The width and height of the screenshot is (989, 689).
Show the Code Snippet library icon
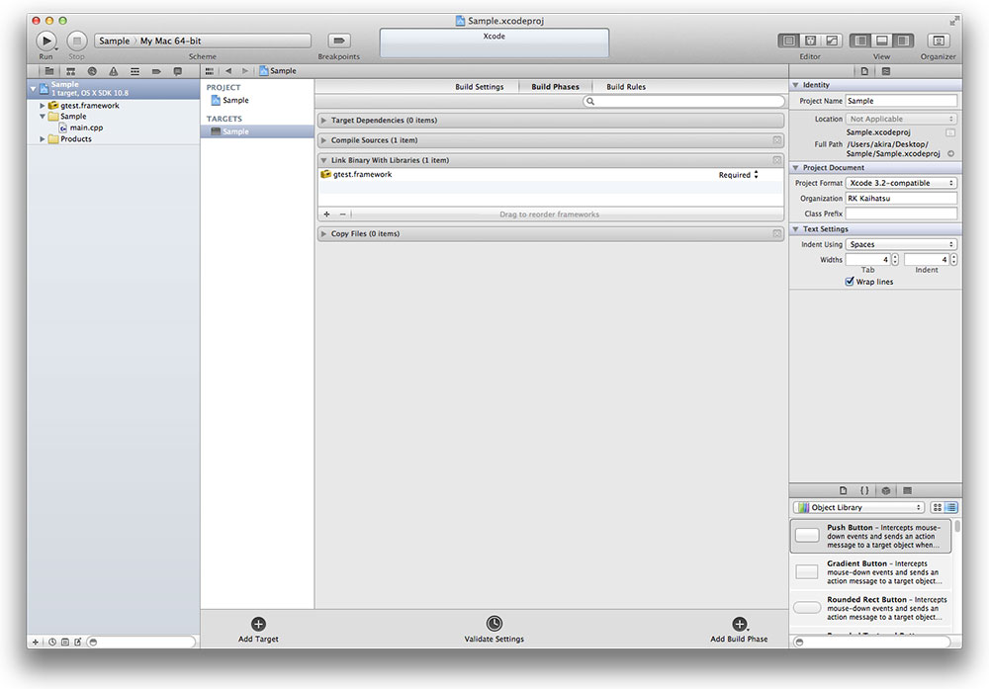[864, 490]
